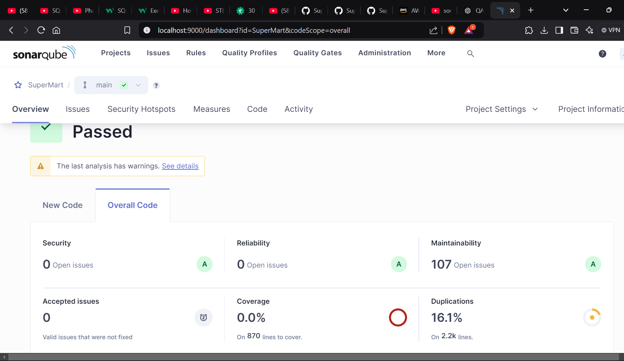The height and width of the screenshot is (361, 624).
Task: Favorite SuperMart with the star icon
Action: (18, 85)
